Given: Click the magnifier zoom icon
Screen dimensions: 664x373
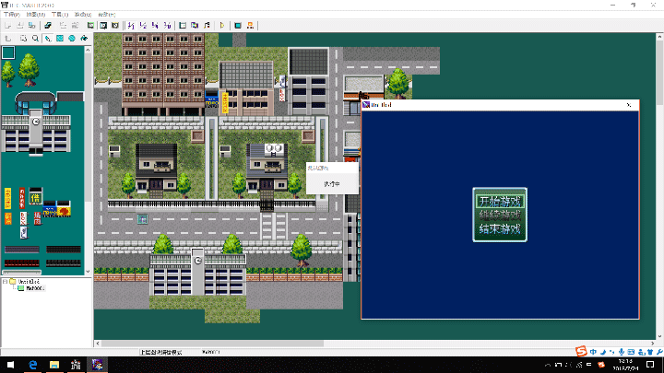Looking at the screenshot, I should pyautogui.click(x=35, y=39).
